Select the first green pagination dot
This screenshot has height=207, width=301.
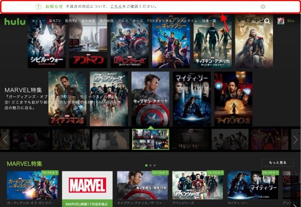point(146,165)
